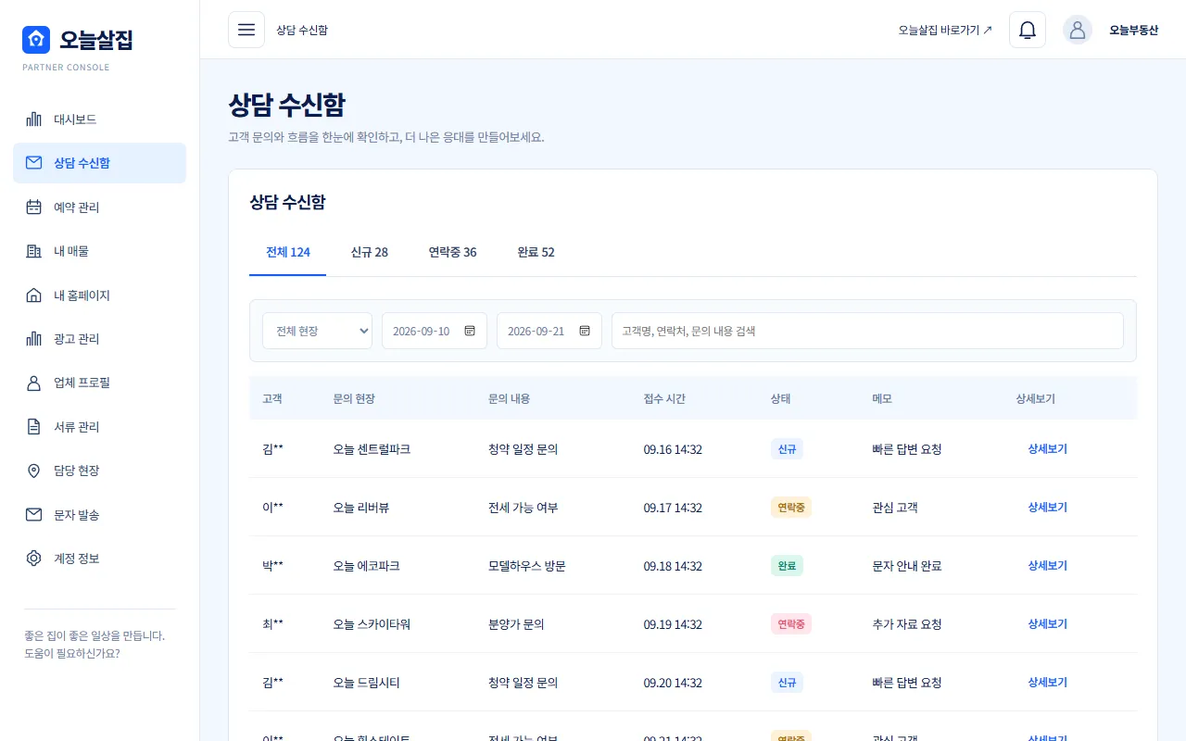Image resolution: width=1186 pixels, height=741 pixels.
Task: Open 계정 정보 gear icon
Action: pos(34,559)
